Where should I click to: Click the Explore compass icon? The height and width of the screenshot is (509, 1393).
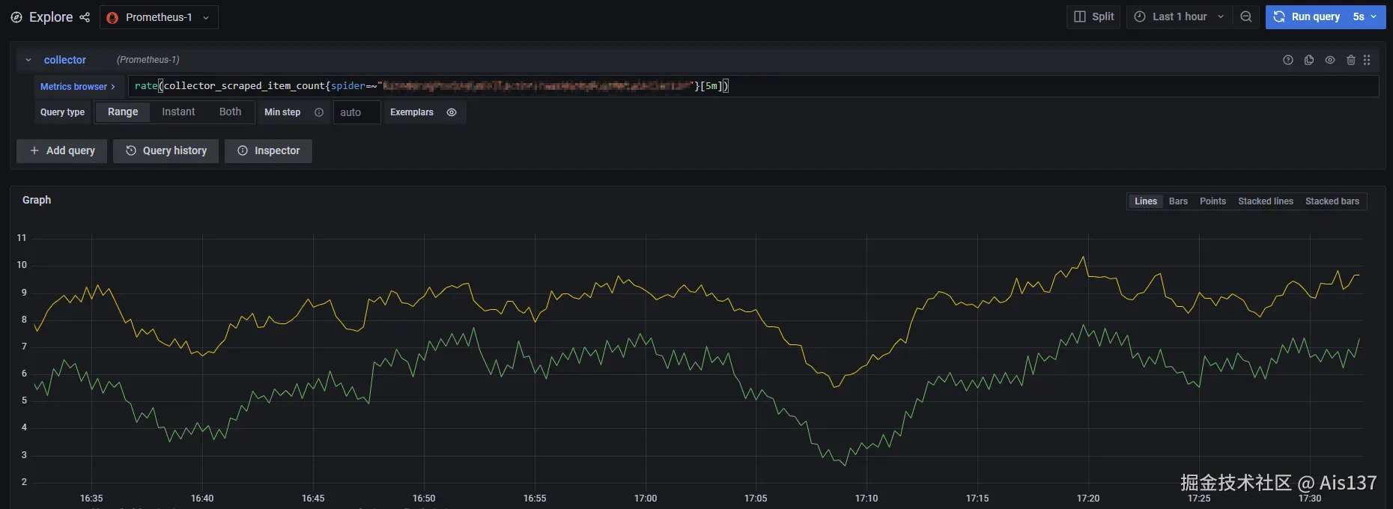tap(16, 17)
